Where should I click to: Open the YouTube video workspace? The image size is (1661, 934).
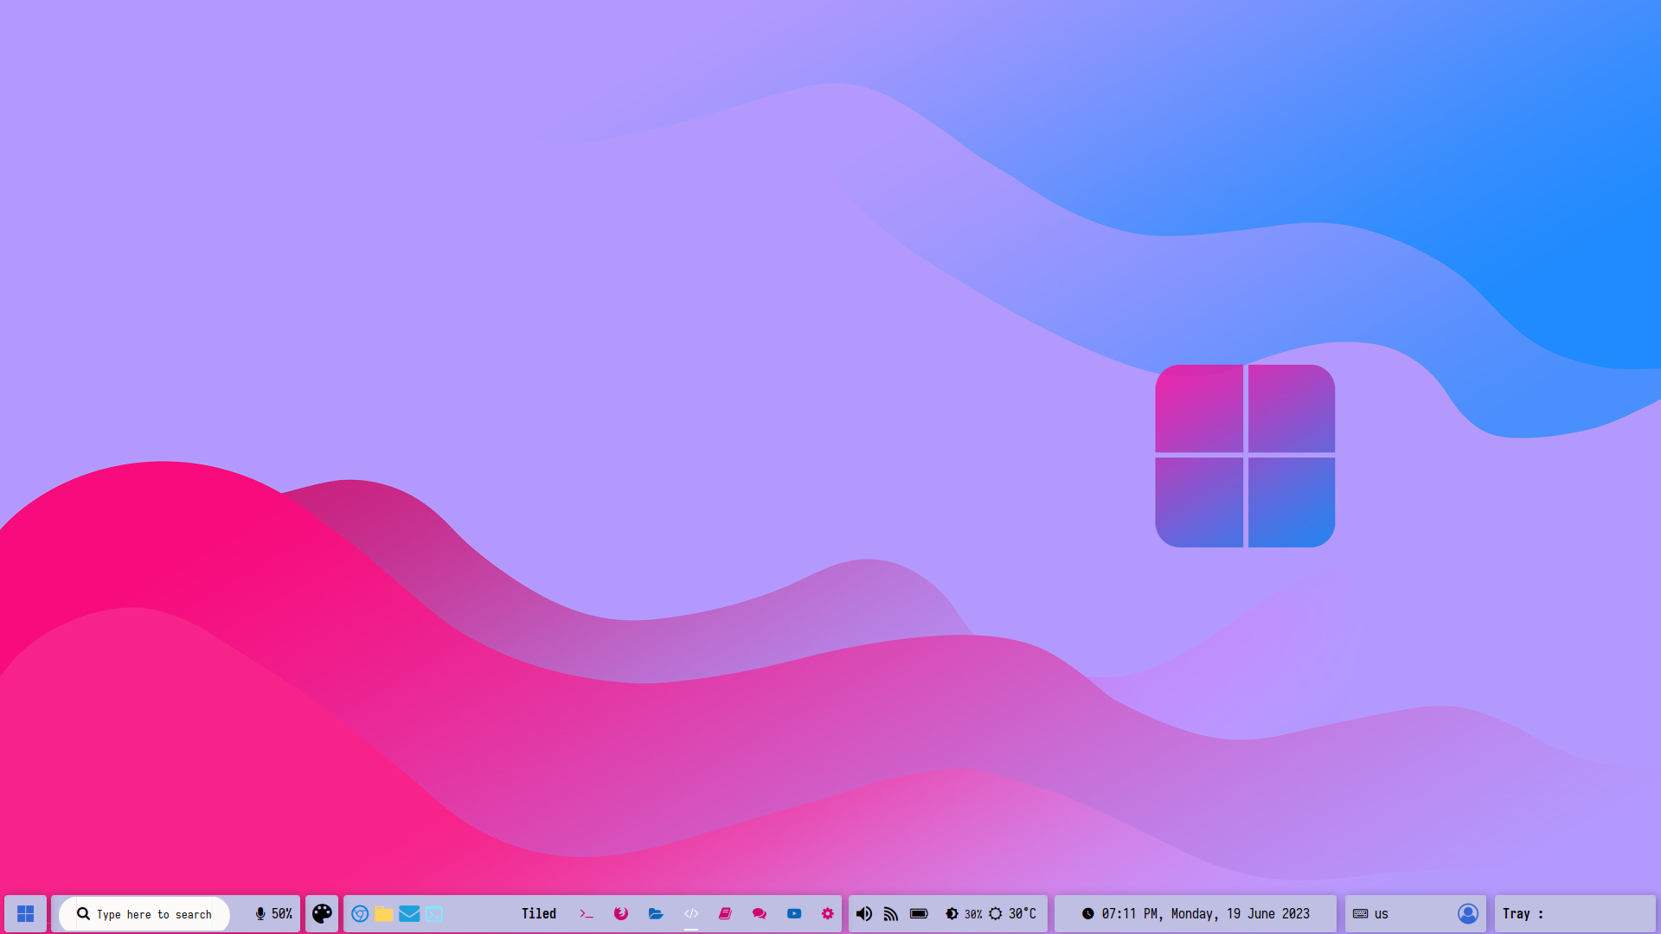(x=794, y=914)
